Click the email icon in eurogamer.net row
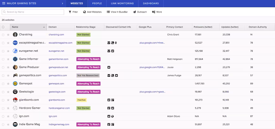 coord(109,51)
